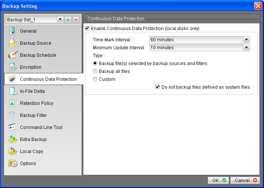Open the Backup Set_1 selector dropdown
Screen dimensions: 264x188
[x=60, y=20]
